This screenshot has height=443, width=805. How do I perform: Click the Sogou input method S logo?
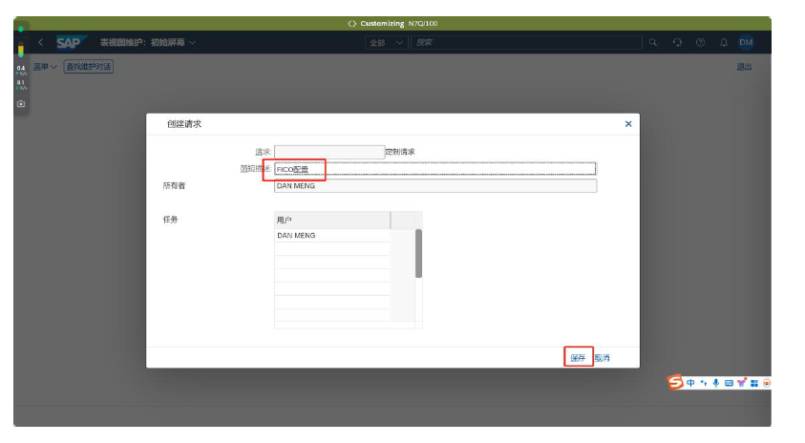[676, 382]
